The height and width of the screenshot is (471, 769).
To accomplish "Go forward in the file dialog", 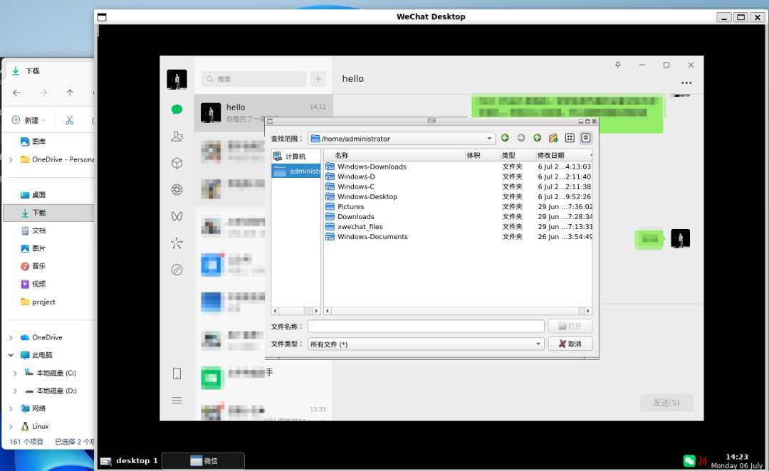I will pyautogui.click(x=520, y=138).
